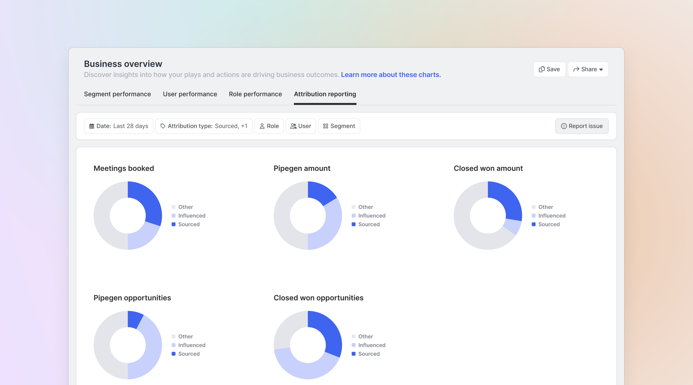
Task: Click the warning icon in Report issue
Action: 564,126
